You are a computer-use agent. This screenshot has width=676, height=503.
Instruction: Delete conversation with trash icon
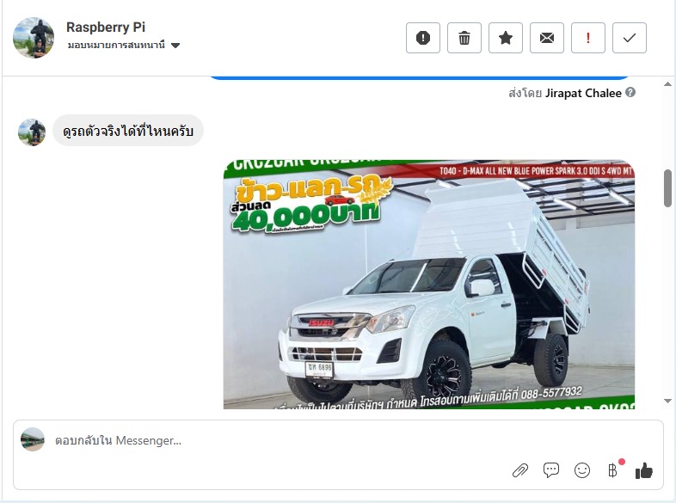pyautogui.click(x=464, y=38)
